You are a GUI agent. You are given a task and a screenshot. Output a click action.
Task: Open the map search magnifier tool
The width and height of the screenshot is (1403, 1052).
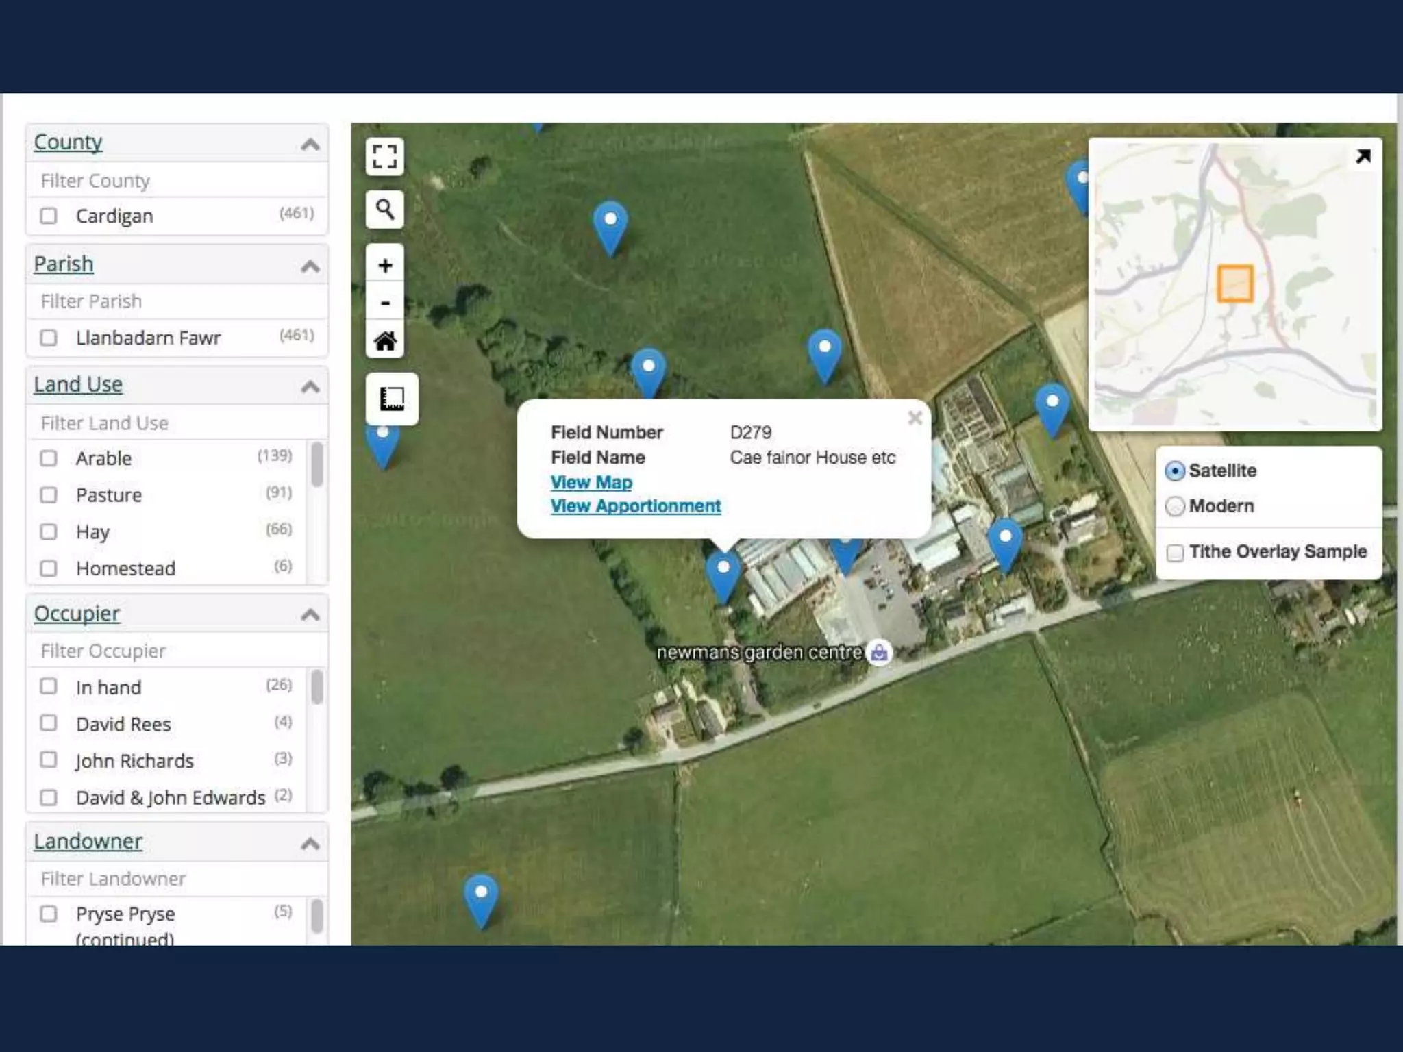[x=384, y=209]
